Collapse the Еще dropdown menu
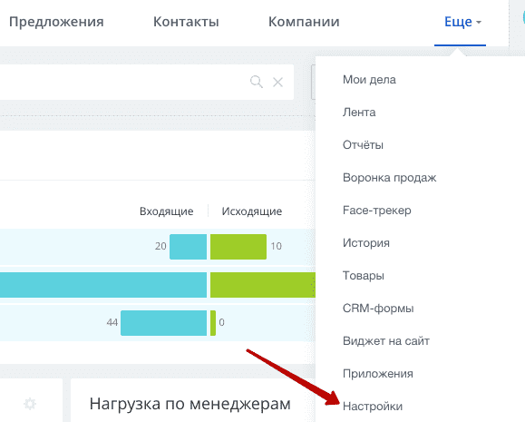 click(462, 22)
